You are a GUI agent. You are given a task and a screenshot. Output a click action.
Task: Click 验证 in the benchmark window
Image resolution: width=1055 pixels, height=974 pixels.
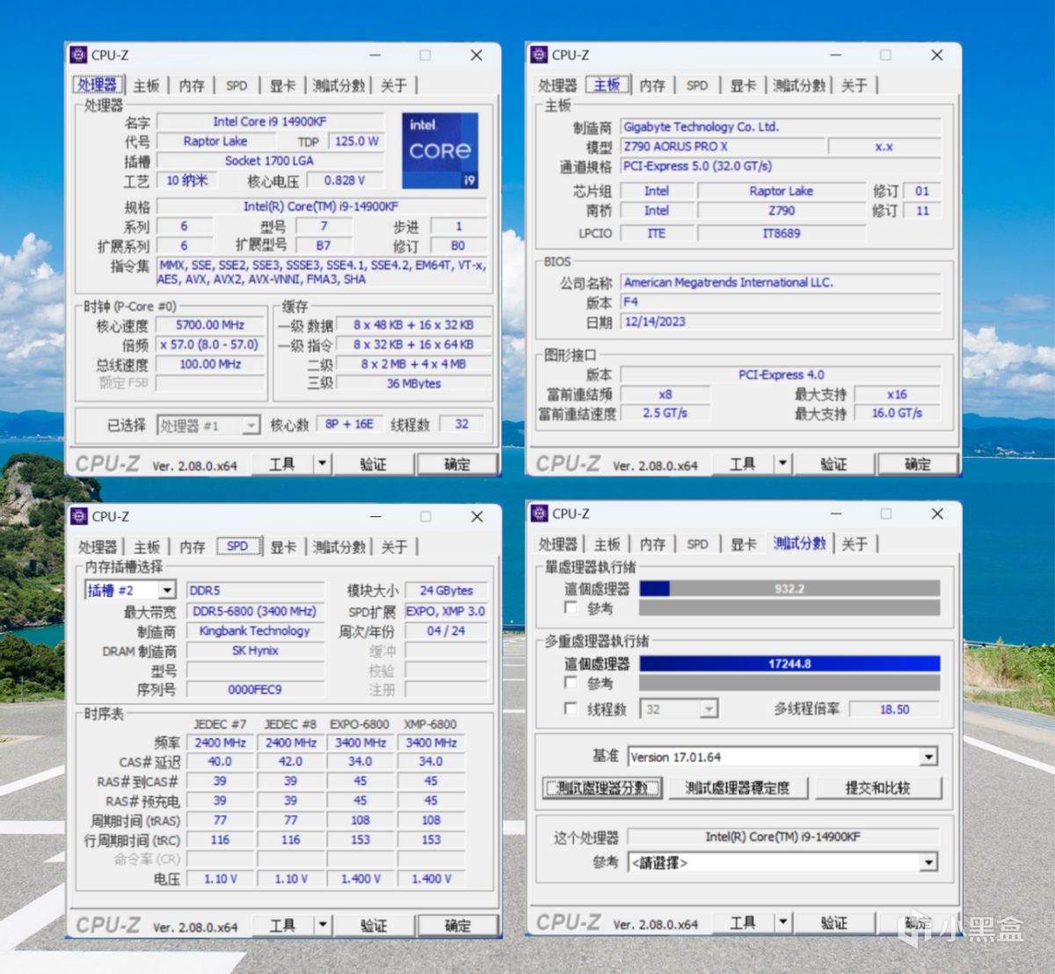click(x=834, y=922)
